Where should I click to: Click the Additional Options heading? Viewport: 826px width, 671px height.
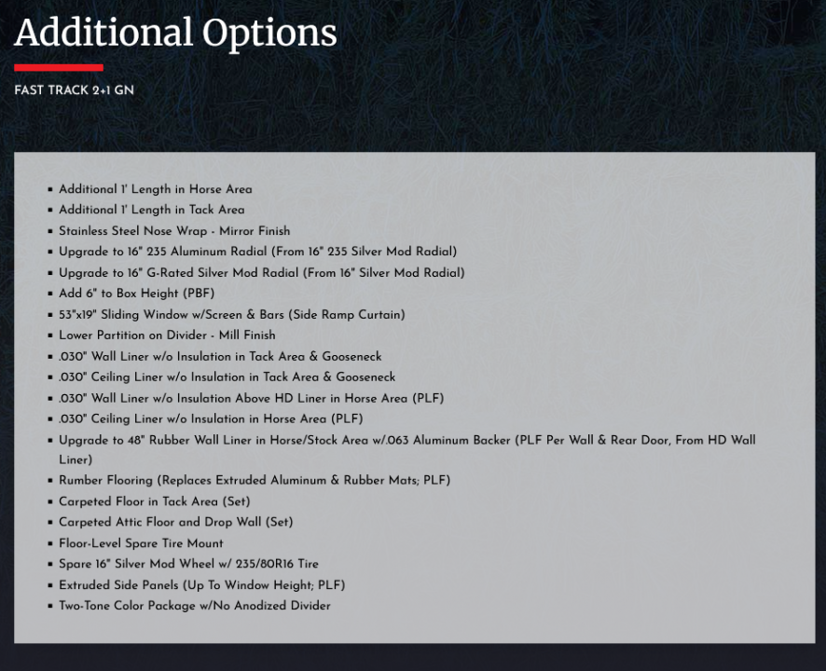175,33
